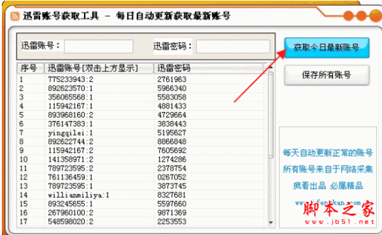Image resolution: width=382 pixels, height=235 pixels.
Task: Click password 4881433 in the list
Action: [x=172, y=106]
